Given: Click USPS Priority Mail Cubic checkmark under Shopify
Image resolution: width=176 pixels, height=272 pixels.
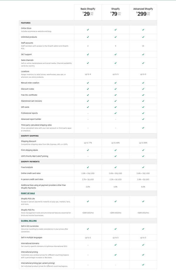Looking at the screenshot, I should point(116,156).
